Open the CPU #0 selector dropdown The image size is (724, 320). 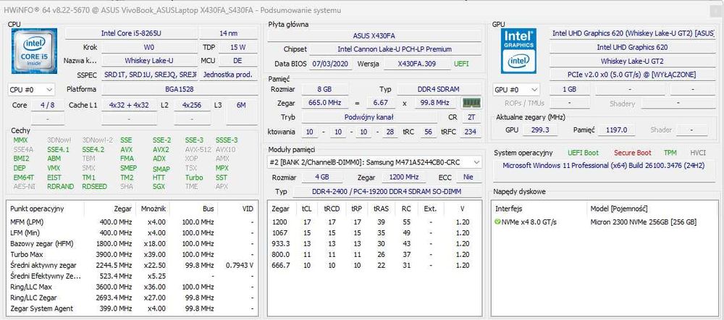(31, 90)
